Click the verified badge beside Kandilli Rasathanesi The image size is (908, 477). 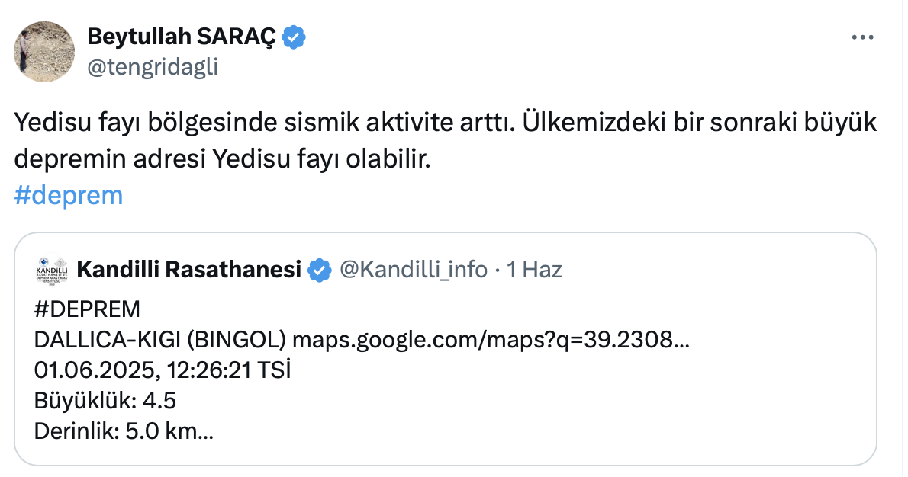pyautogui.click(x=319, y=270)
